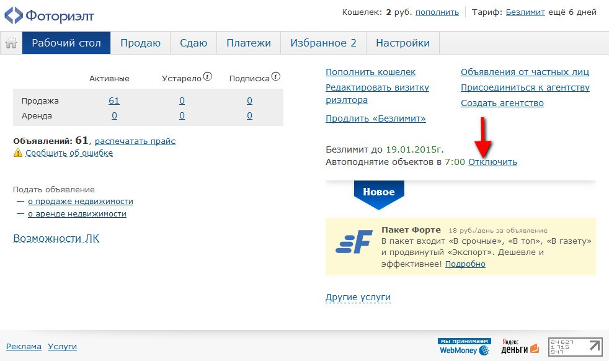Click пополнить link next to wallet balance
The height and width of the screenshot is (361, 609).
click(437, 12)
